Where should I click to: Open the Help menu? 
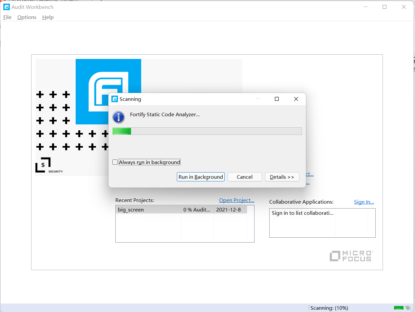(48, 17)
